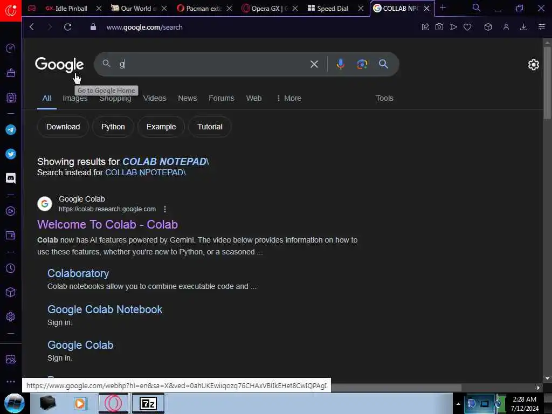
Task: Open GX Control speedometer in sidebar
Action: coord(11,48)
